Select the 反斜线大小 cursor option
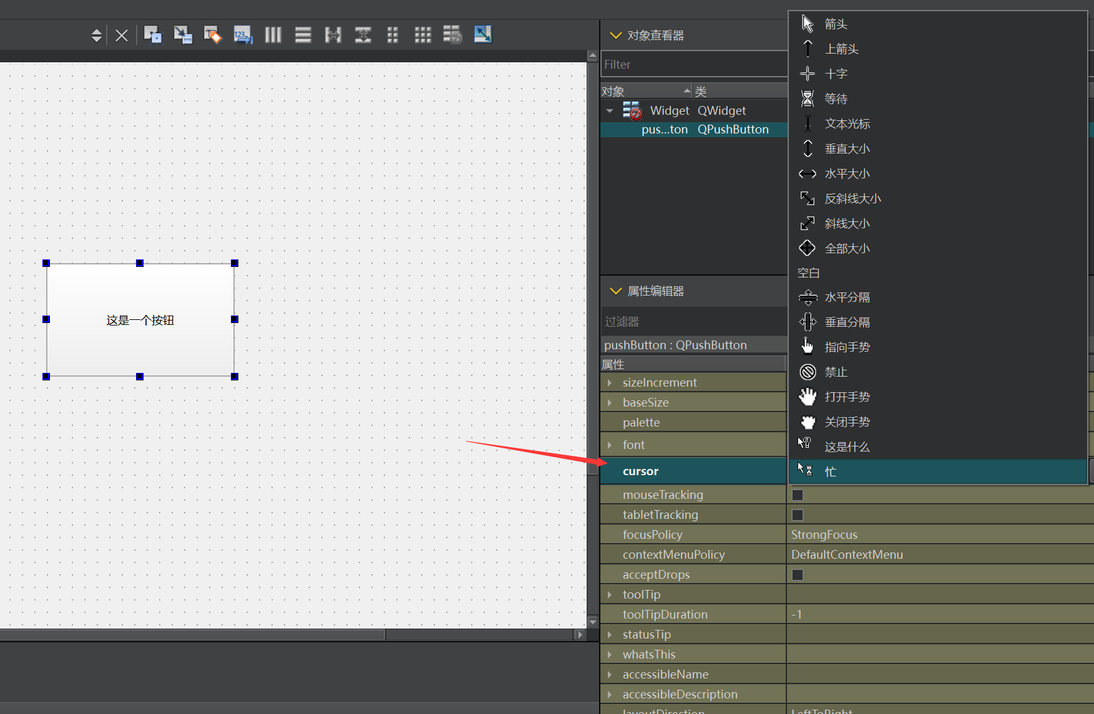This screenshot has height=714, width=1094. pos(937,198)
